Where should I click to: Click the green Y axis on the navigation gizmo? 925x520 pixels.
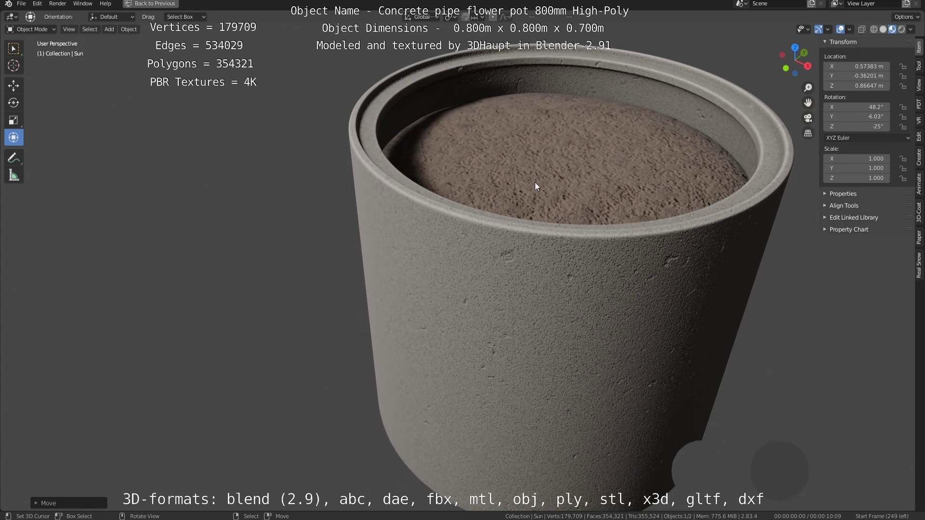pos(804,53)
